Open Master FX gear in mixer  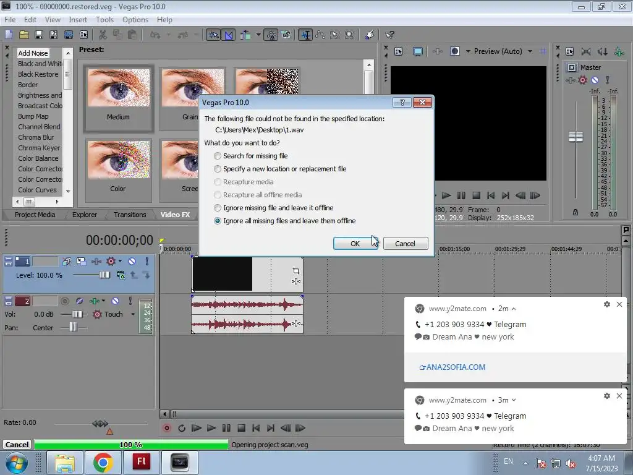(x=582, y=80)
